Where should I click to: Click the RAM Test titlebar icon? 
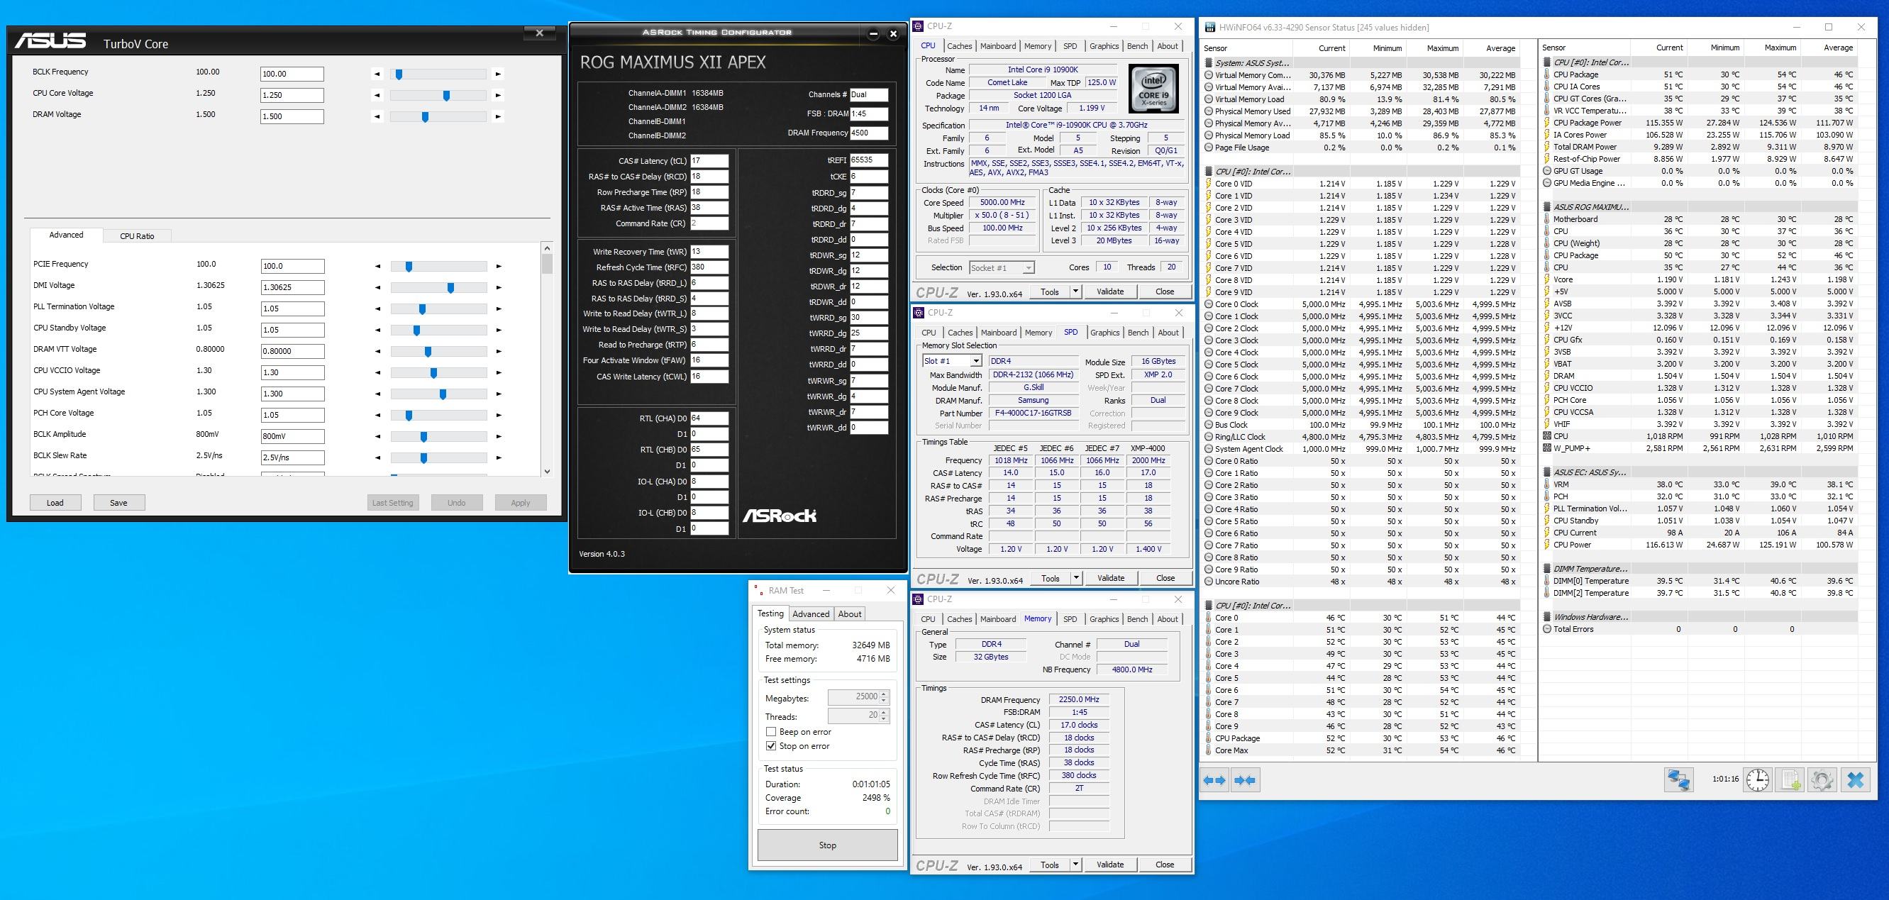(758, 591)
